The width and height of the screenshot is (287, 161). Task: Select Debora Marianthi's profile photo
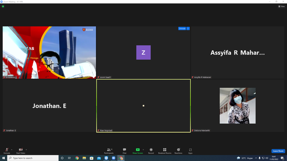tap(238, 106)
